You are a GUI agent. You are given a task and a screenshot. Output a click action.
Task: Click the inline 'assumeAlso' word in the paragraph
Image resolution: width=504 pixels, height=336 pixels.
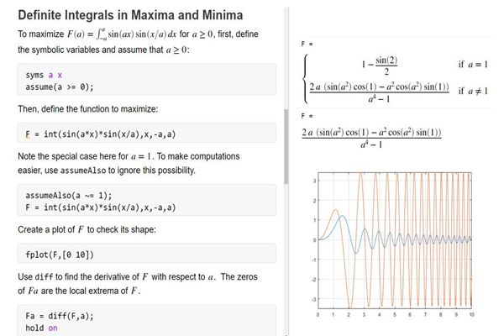83,171
